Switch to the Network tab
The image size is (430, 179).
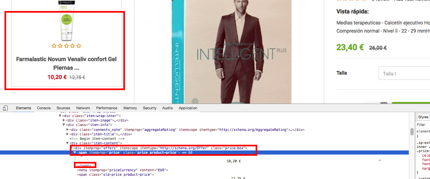[83, 108]
